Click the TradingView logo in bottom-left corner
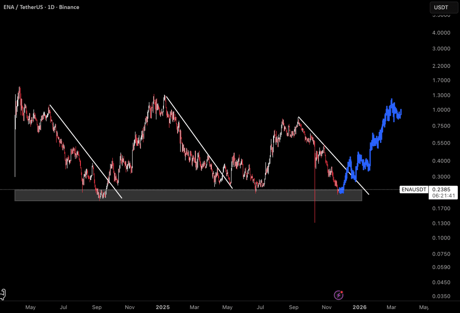460x313 pixels. pyautogui.click(x=3, y=294)
